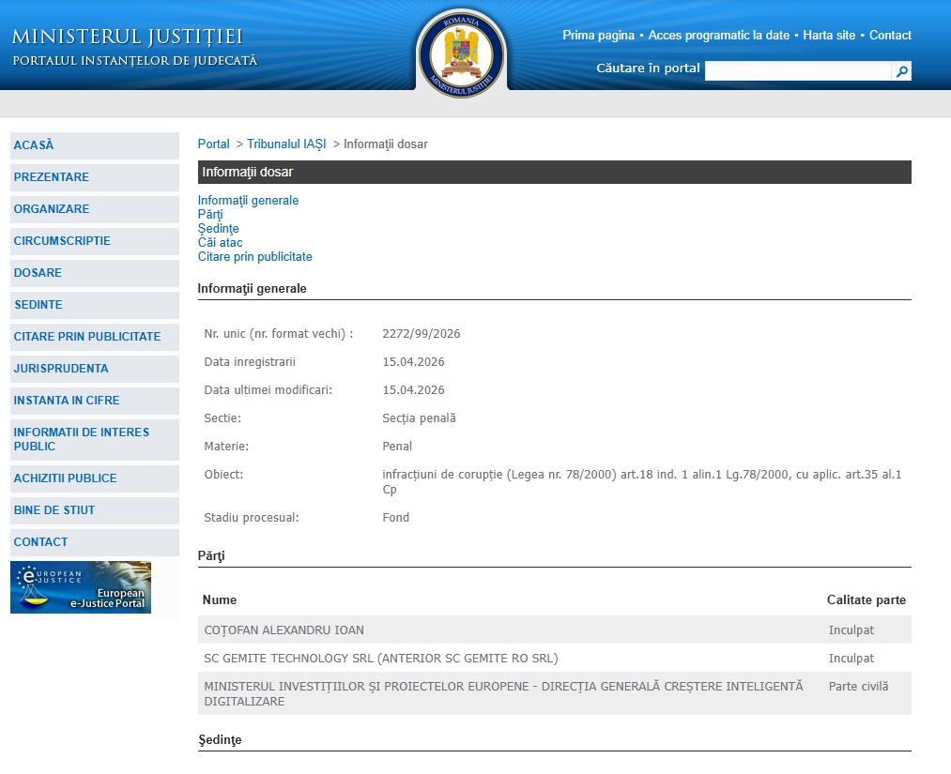Go to Tribunalul IAȘI breadcrumb
This screenshot has height=774, width=951.
(286, 144)
